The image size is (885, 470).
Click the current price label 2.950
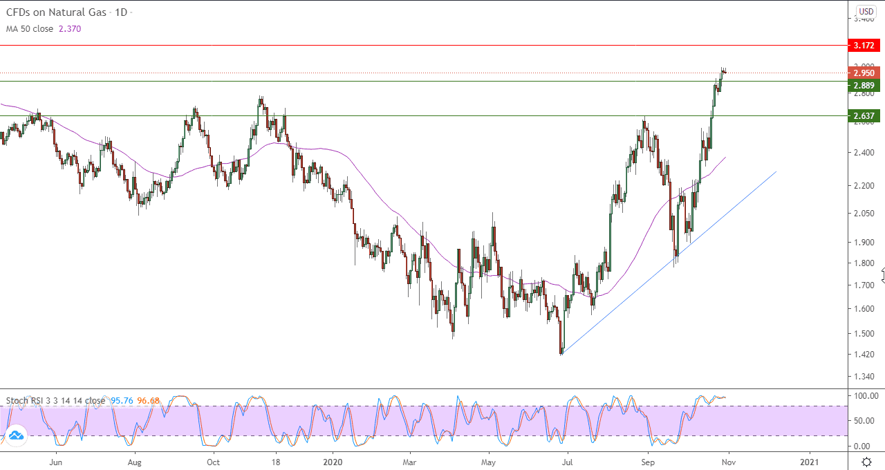pyautogui.click(x=864, y=73)
